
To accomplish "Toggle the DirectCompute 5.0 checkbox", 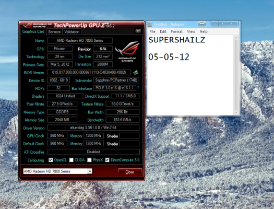I will [x=107, y=160].
